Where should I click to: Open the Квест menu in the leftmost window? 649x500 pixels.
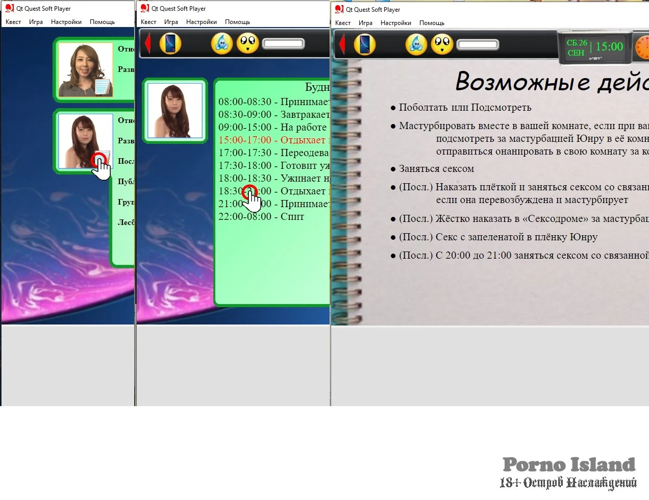(x=13, y=22)
